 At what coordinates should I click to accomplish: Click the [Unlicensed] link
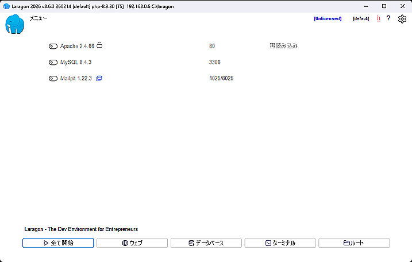pyautogui.click(x=328, y=18)
